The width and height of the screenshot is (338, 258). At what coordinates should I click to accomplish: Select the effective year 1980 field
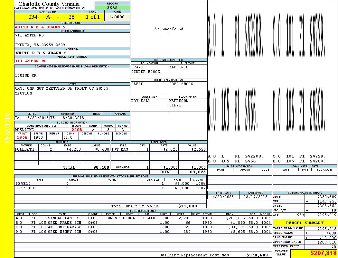38,137
